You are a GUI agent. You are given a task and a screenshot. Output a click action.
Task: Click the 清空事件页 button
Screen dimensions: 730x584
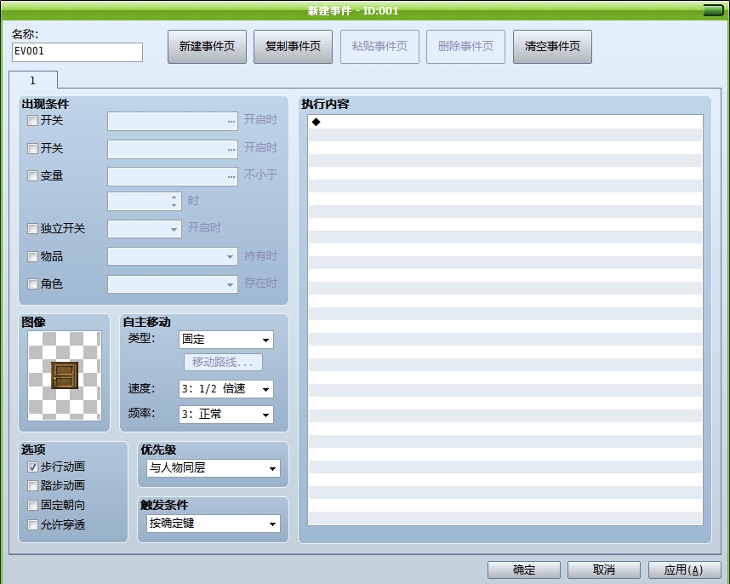coord(552,47)
